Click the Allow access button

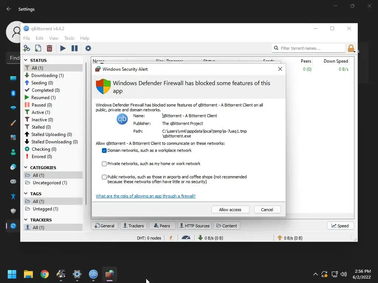(230, 210)
